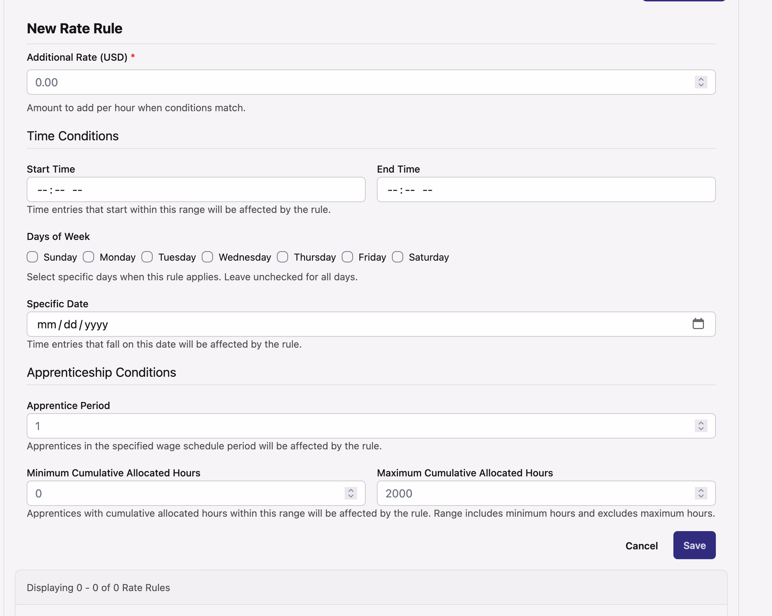Enable the Monday checkbox
Image resolution: width=772 pixels, height=616 pixels.
point(88,257)
